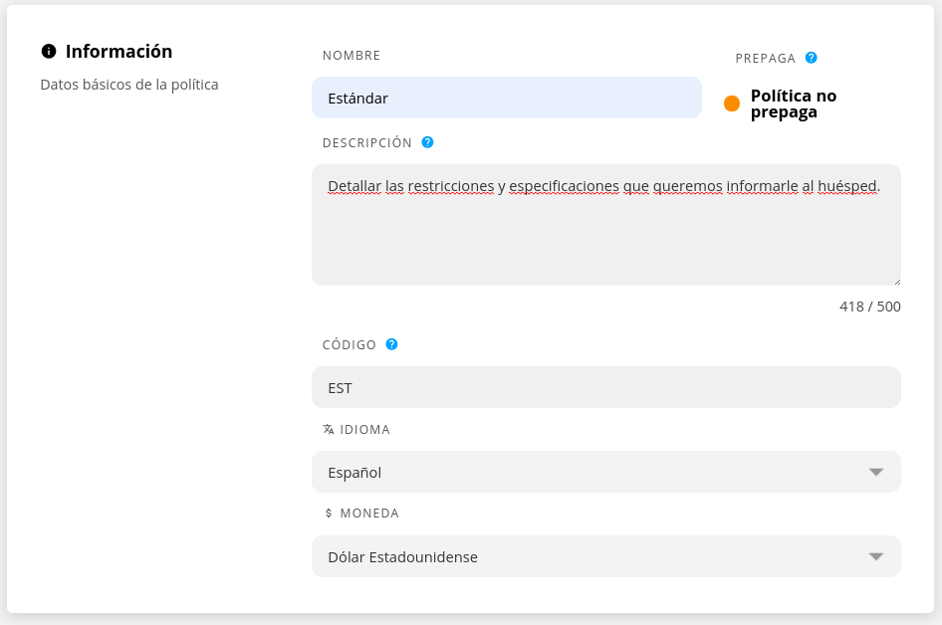Expand the Idioma dropdown showing Español
942x625 pixels.
(605, 472)
